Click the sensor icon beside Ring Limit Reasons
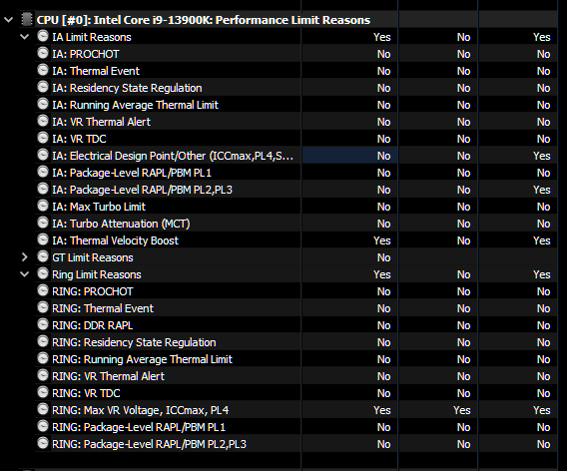The height and width of the screenshot is (471, 567). tap(43, 274)
